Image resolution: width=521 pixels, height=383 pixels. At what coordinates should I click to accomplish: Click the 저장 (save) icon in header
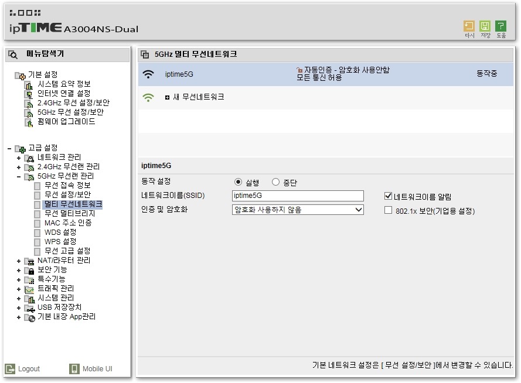click(x=485, y=26)
